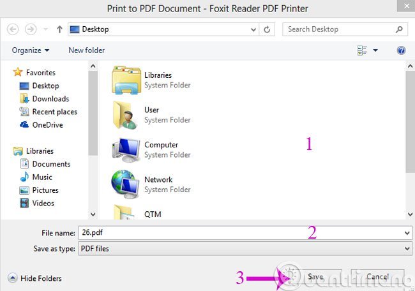Select the Libraries system folder icon

pos(126,80)
